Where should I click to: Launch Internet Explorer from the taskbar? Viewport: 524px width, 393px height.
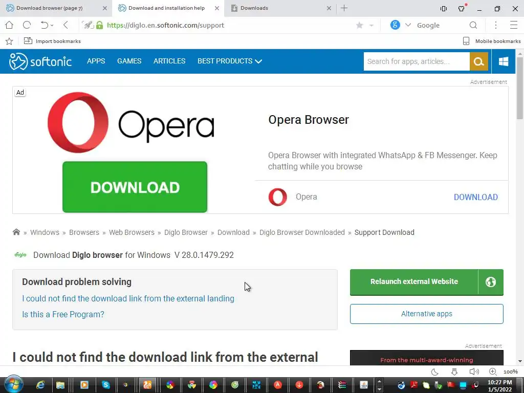coord(40,385)
